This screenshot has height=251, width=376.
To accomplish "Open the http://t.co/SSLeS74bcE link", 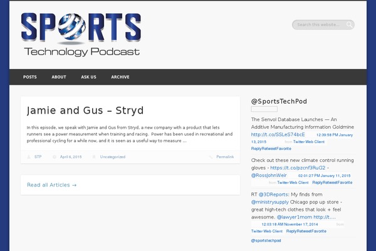I will (278, 134).
